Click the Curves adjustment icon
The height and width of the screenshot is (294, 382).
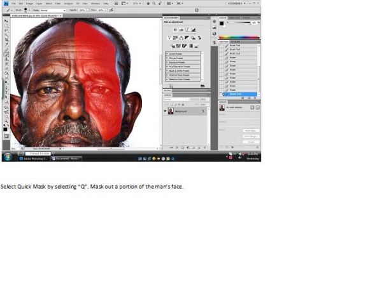click(x=187, y=30)
